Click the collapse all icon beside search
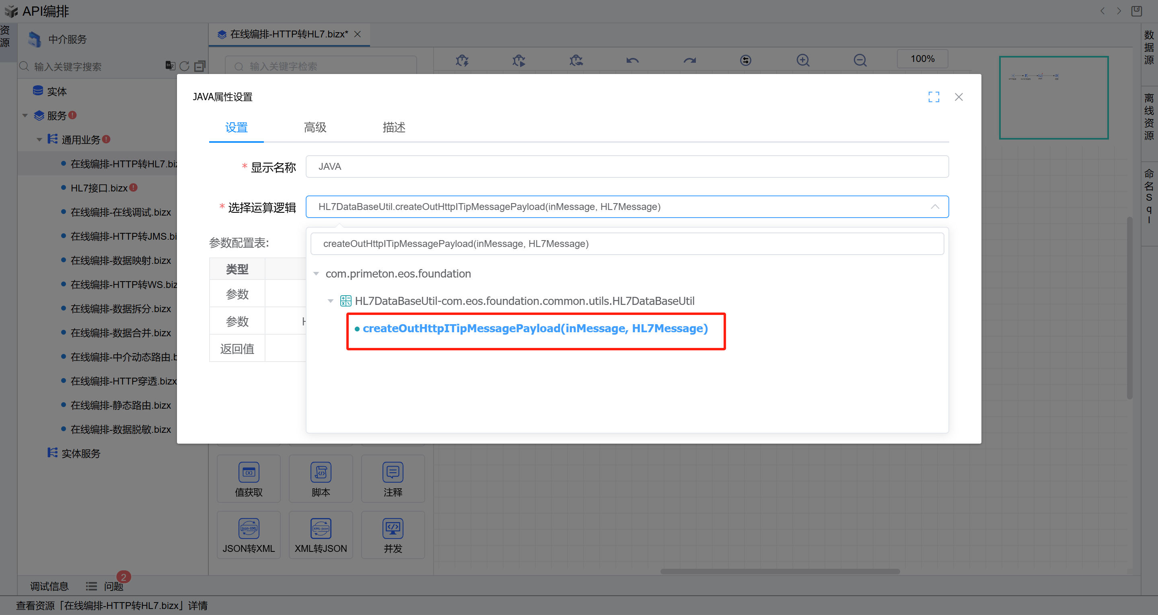This screenshot has height=615, width=1158. coord(200,66)
